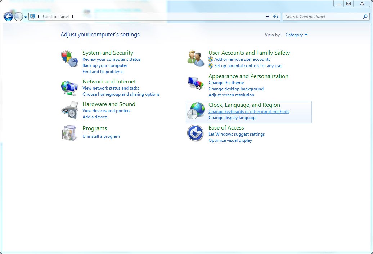Select Change the theme link

click(226, 83)
